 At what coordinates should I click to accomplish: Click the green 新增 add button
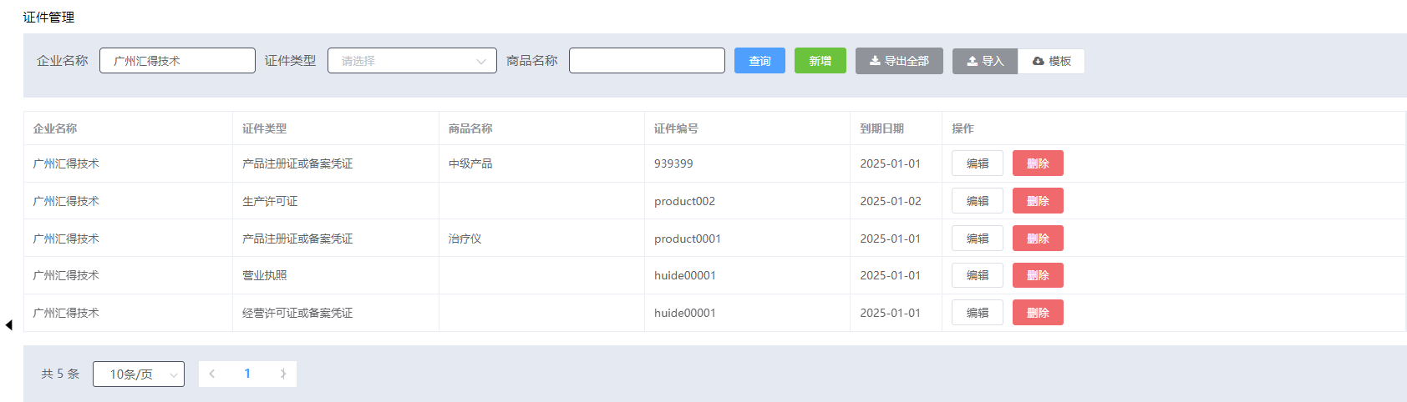[820, 61]
